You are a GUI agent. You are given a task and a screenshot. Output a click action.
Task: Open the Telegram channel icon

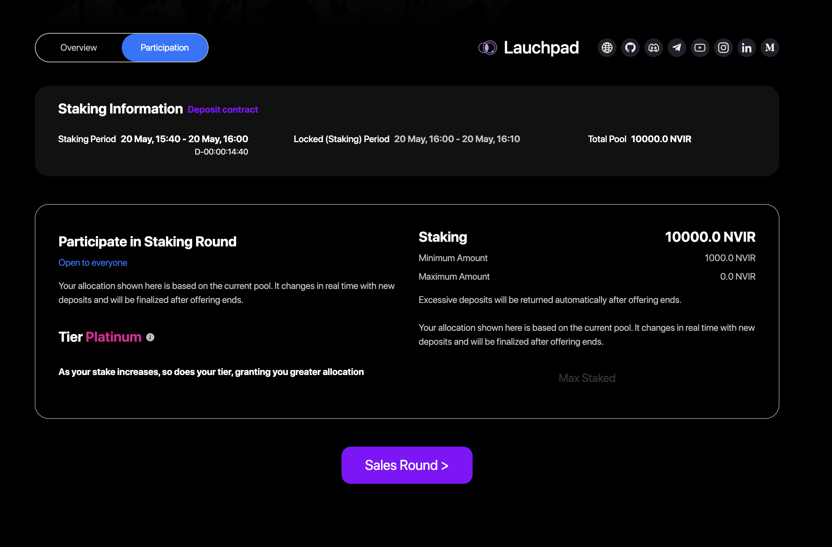click(677, 48)
